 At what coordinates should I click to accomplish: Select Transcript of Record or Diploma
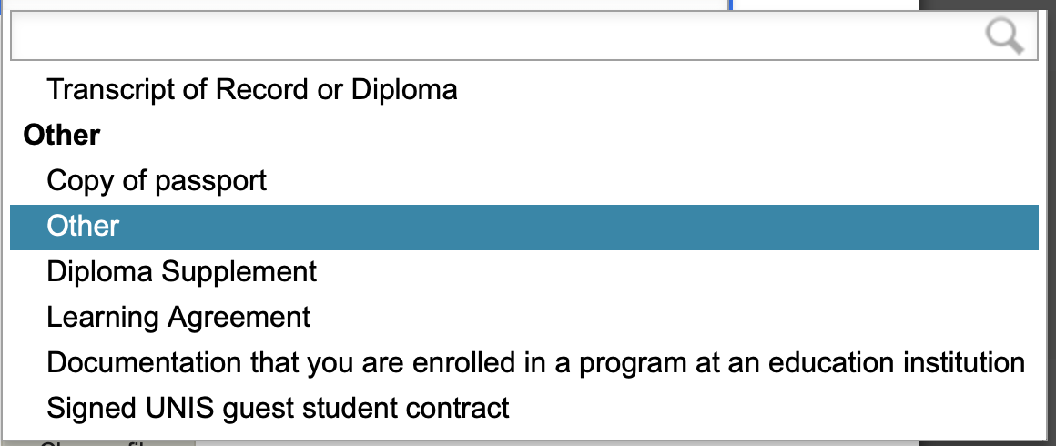(524, 89)
